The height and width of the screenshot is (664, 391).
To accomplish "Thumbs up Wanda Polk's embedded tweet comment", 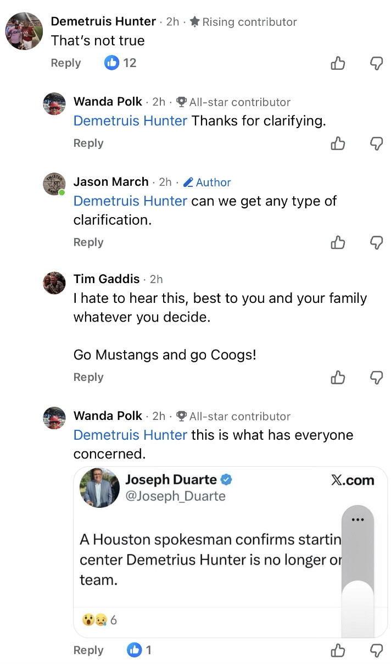I will pyautogui.click(x=338, y=651).
